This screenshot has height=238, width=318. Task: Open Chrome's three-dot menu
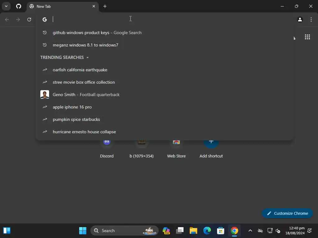(311, 20)
